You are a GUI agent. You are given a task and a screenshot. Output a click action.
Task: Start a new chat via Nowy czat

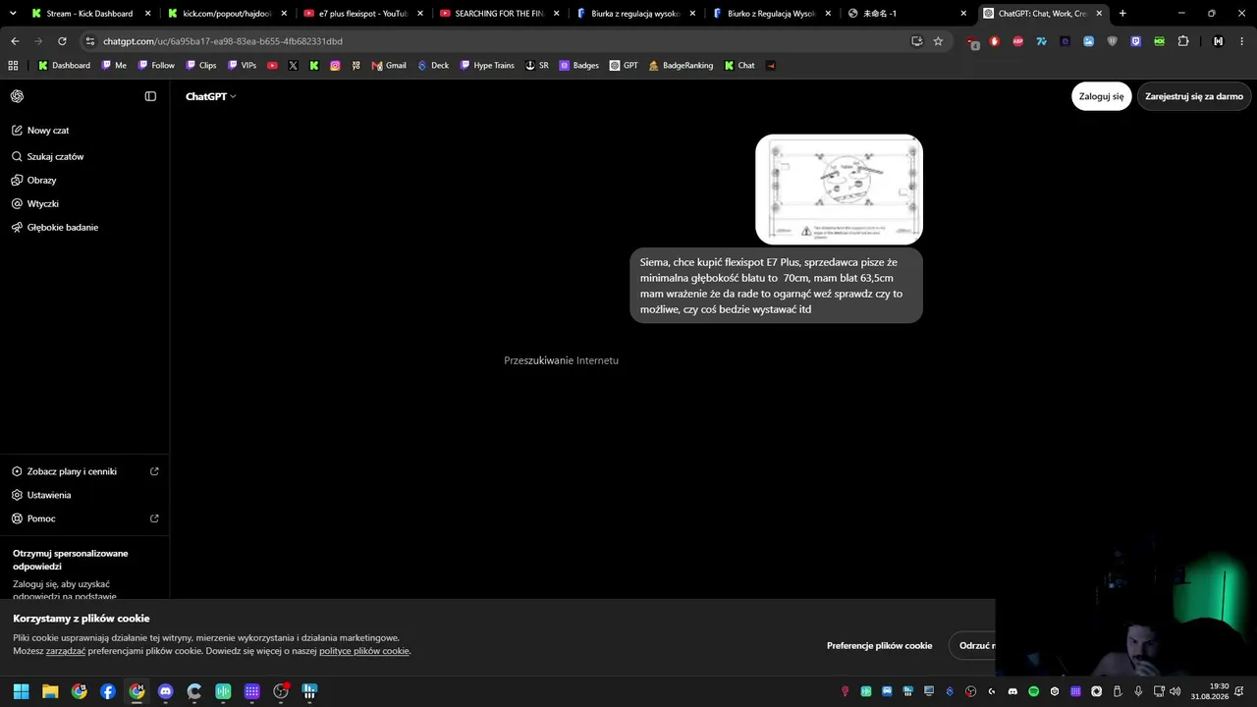coord(48,131)
